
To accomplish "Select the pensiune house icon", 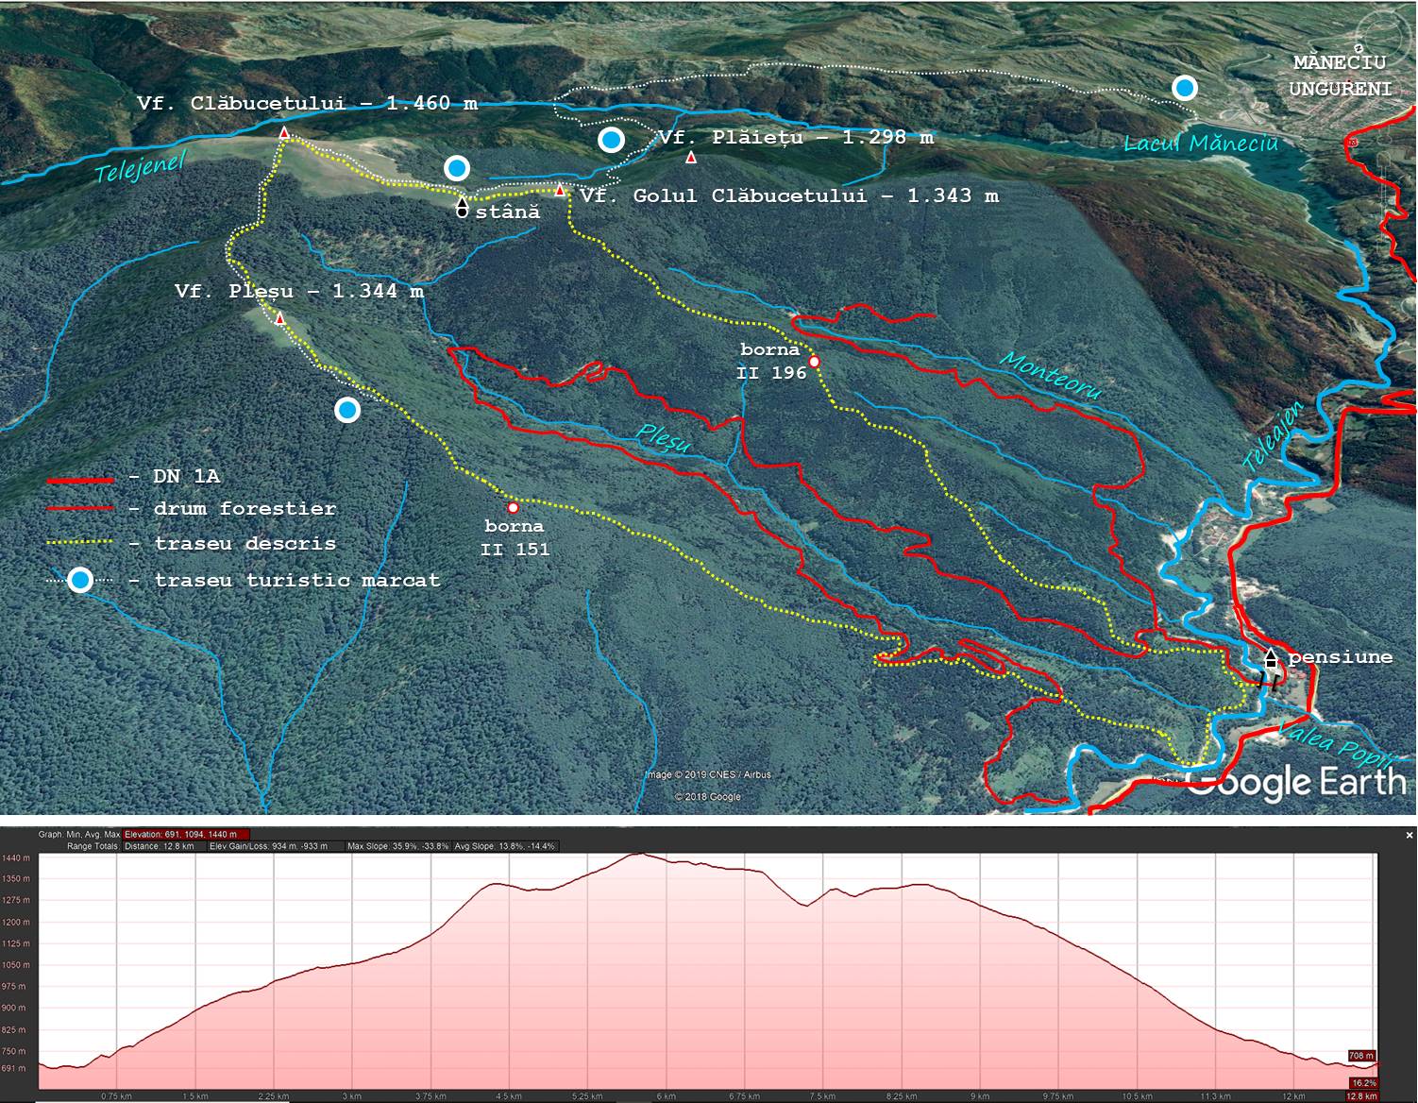I will 1271,658.
